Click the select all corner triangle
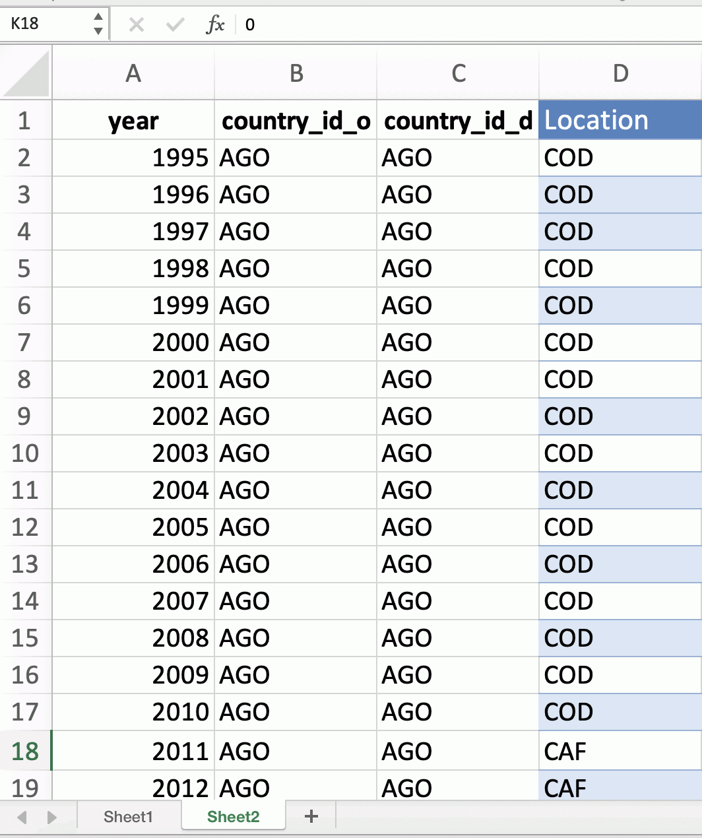 click(26, 73)
